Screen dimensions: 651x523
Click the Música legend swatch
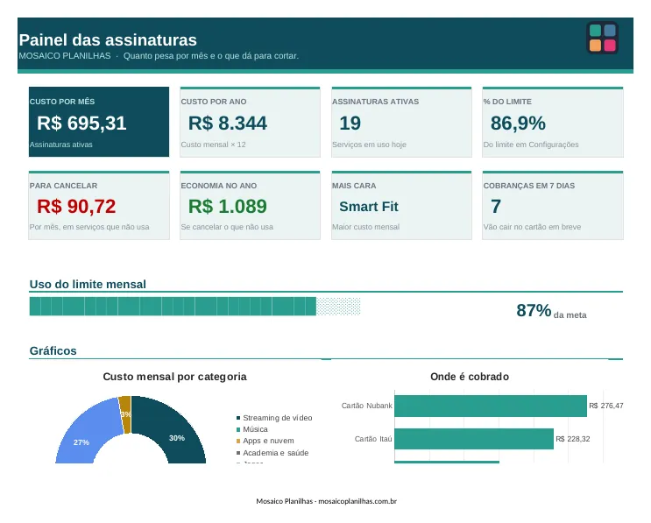[238, 429]
